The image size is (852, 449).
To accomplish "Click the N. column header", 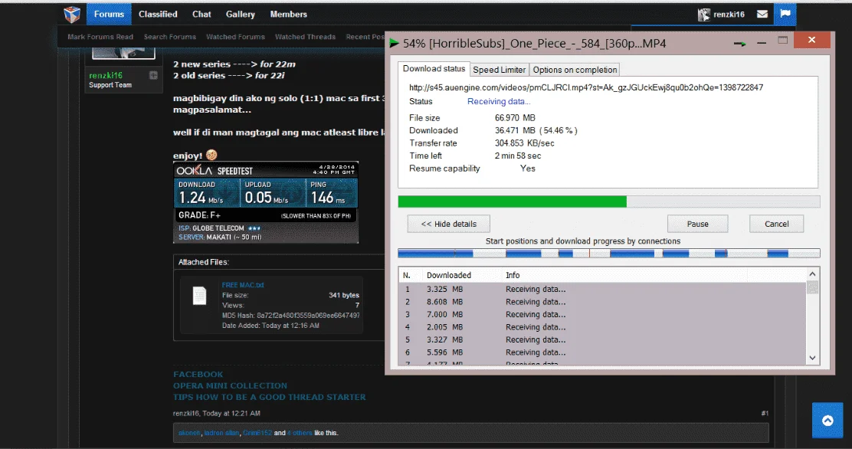I will (406, 275).
